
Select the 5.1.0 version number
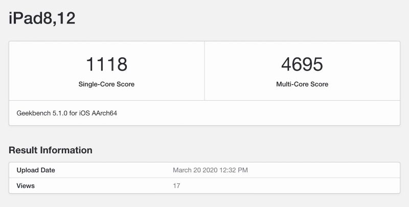point(59,113)
